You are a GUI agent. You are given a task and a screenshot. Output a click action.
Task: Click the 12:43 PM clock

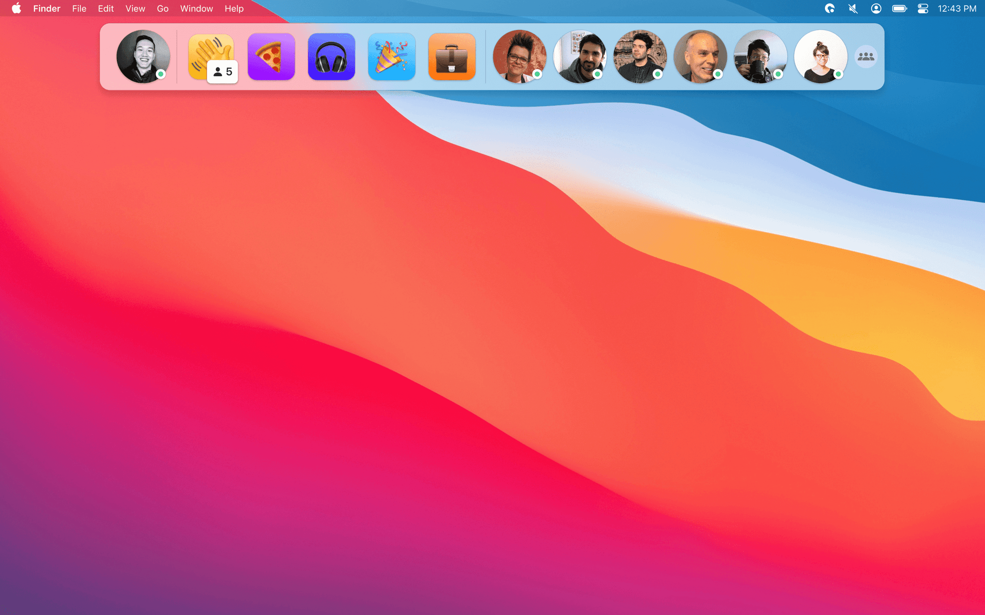coord(956,8)
